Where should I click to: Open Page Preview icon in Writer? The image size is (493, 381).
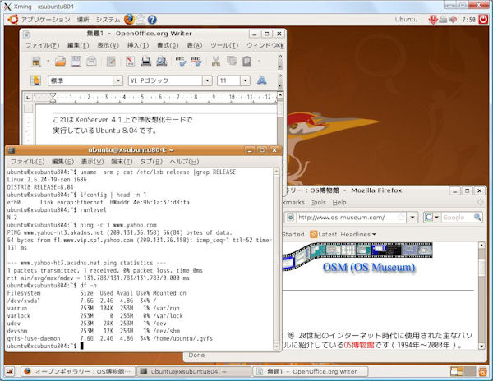click(161, 61)
